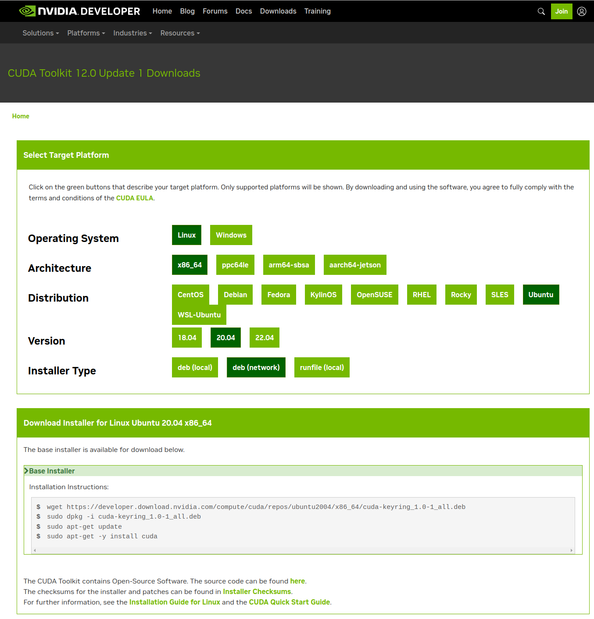Open the Downloads menu item
Image resolution: width=594 pixels, height=619 pixels.
(x=278, y=11)
